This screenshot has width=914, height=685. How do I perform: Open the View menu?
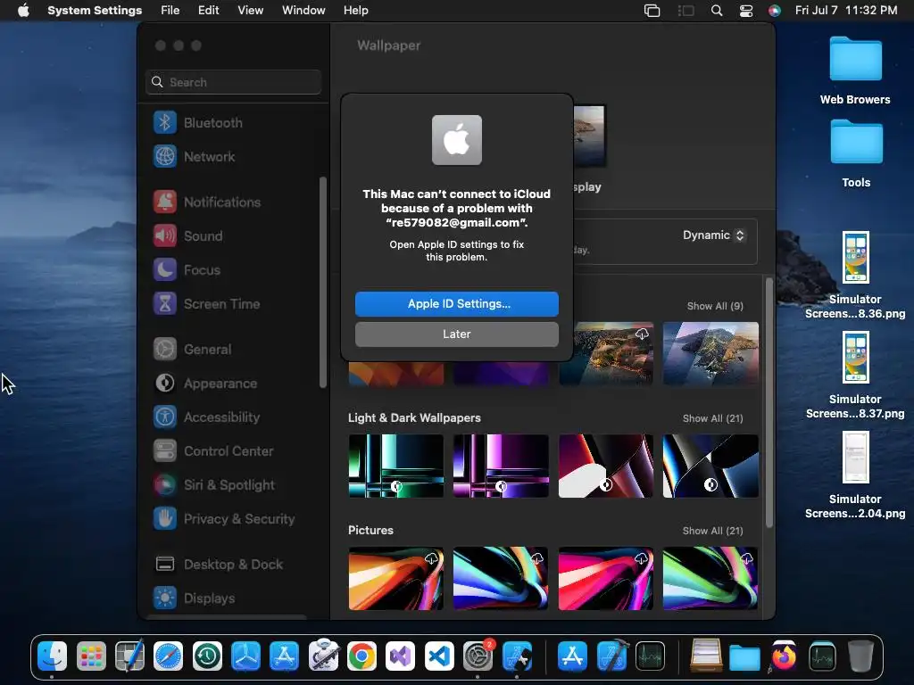(250, 11)
